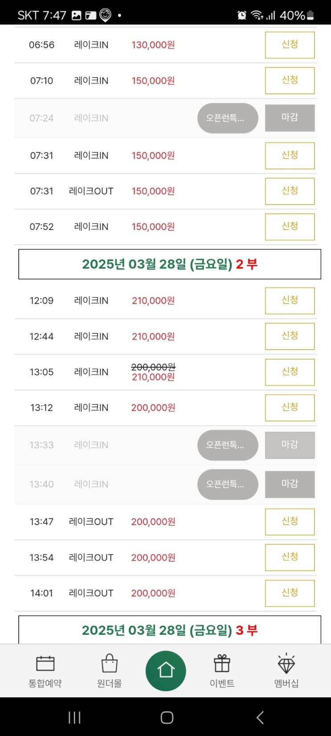
Task: Open 원더몰 shopping bag icon
Action: point(109,665)
